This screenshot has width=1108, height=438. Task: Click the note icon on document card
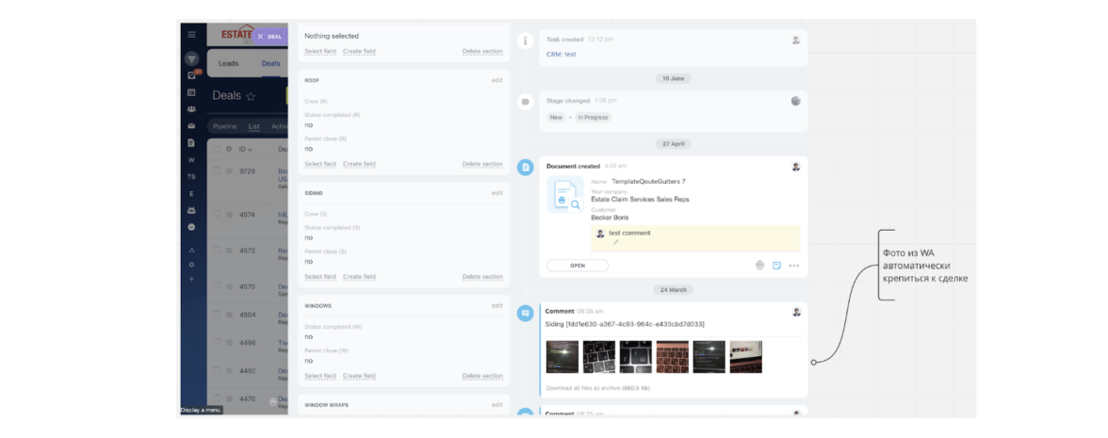point(776,266)
